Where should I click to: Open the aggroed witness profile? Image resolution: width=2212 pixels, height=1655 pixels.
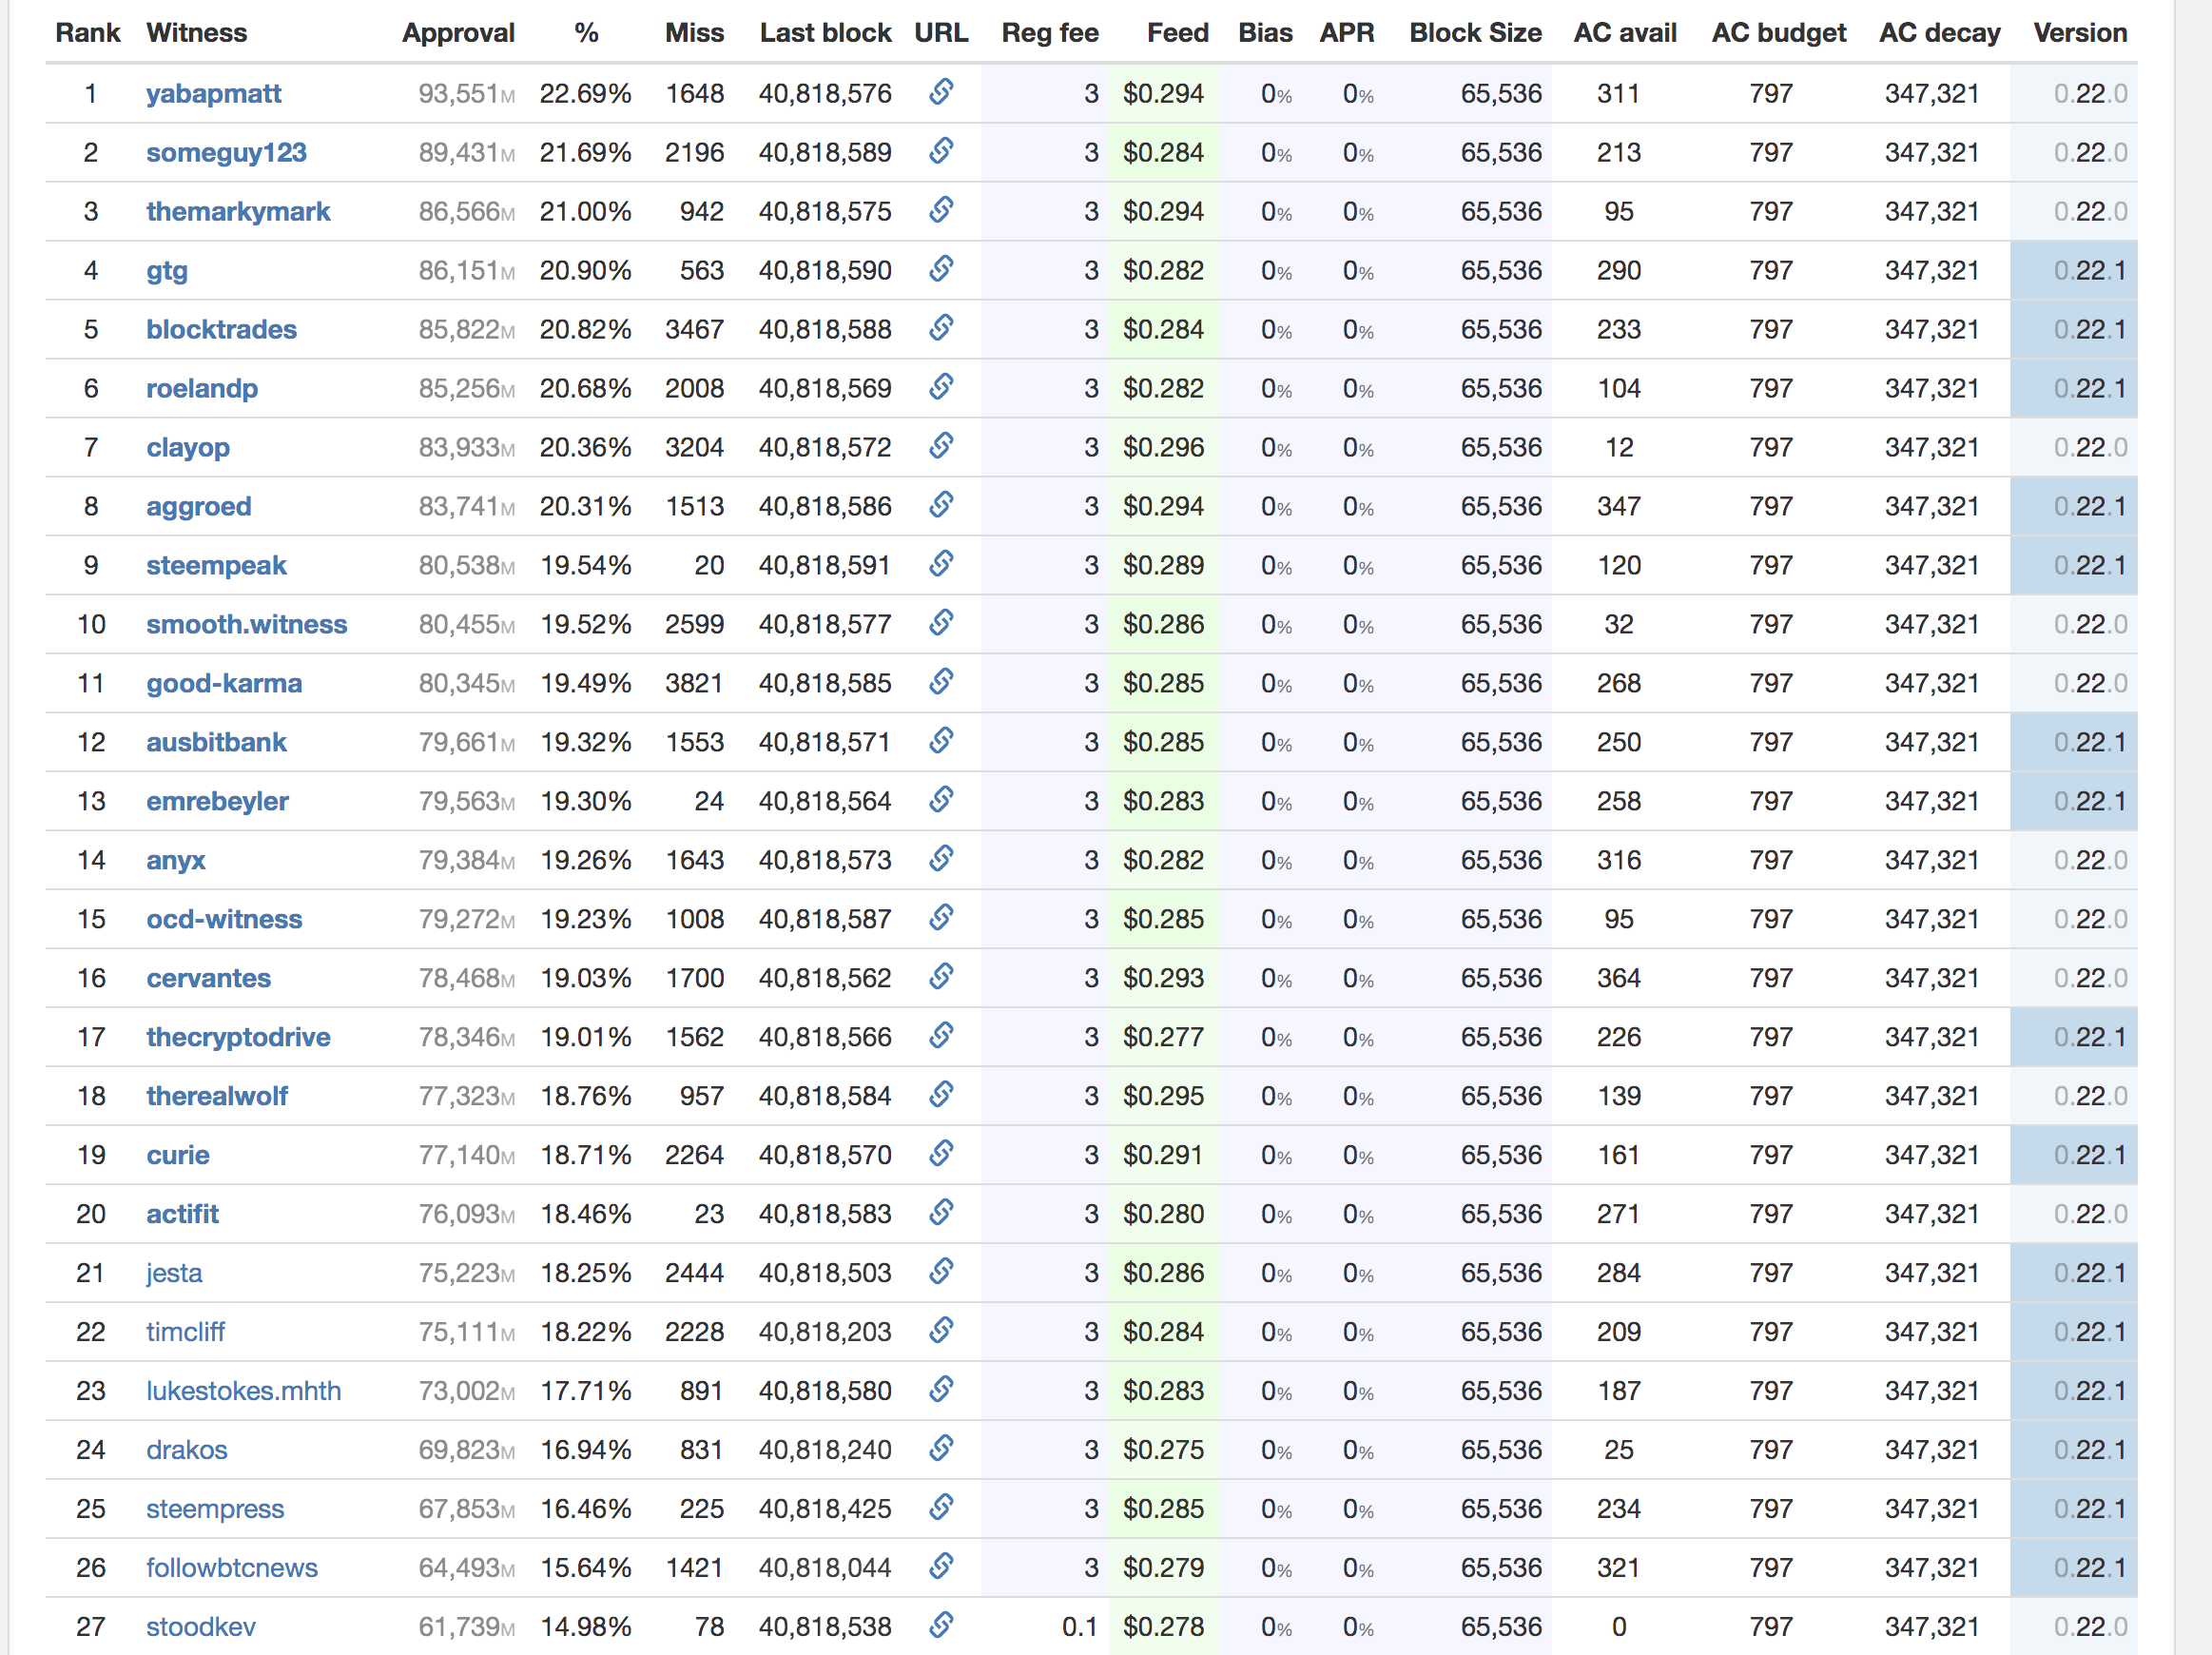point(198,507)
